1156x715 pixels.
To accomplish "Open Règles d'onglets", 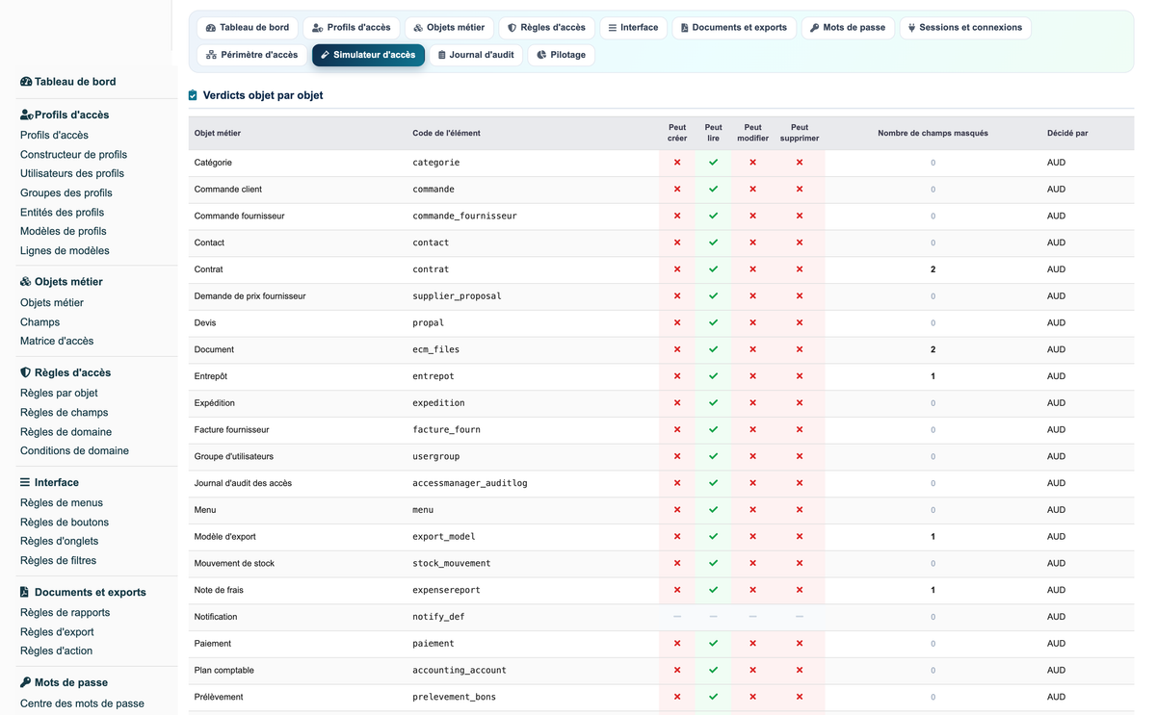I will point(59,542).
